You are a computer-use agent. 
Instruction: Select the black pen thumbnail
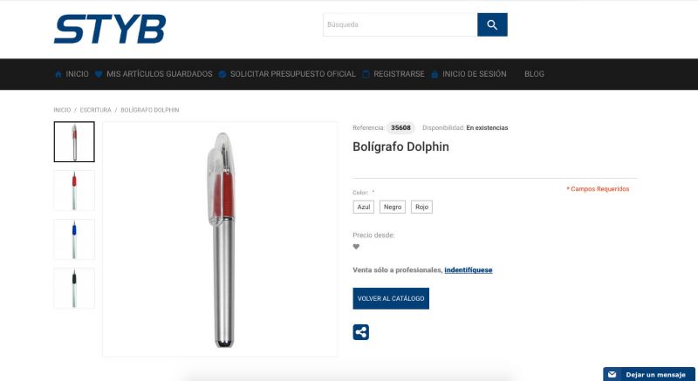point(74,288)
